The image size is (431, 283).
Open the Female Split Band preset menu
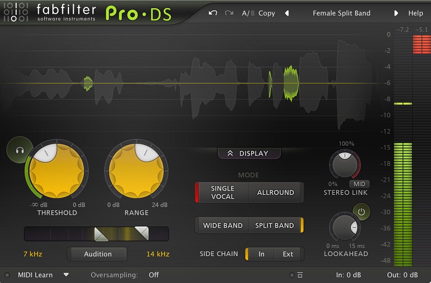[342, 13]
